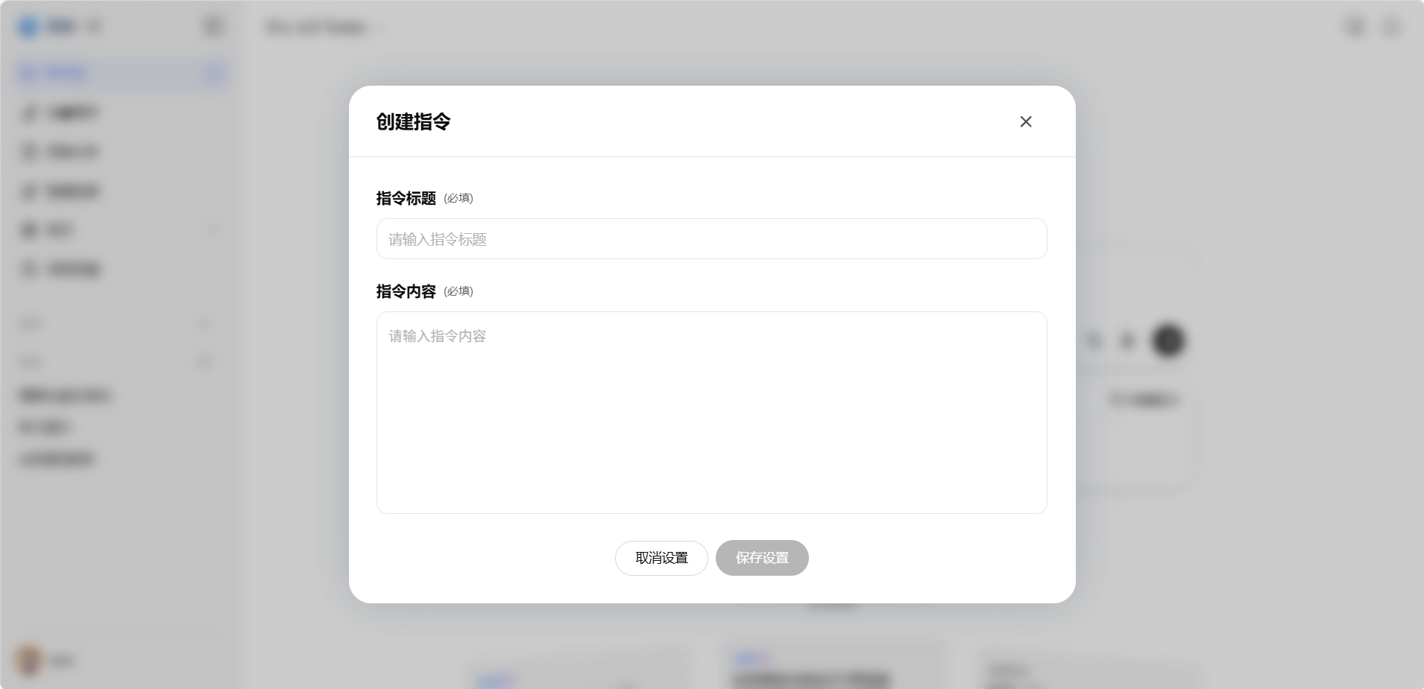Click the 指令标题 input field
The image size is (1424, 689).
click(711, 239)
